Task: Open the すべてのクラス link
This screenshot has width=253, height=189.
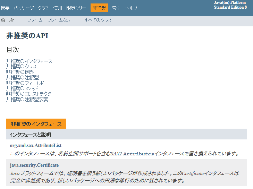Action: click(x=98, y=20)
